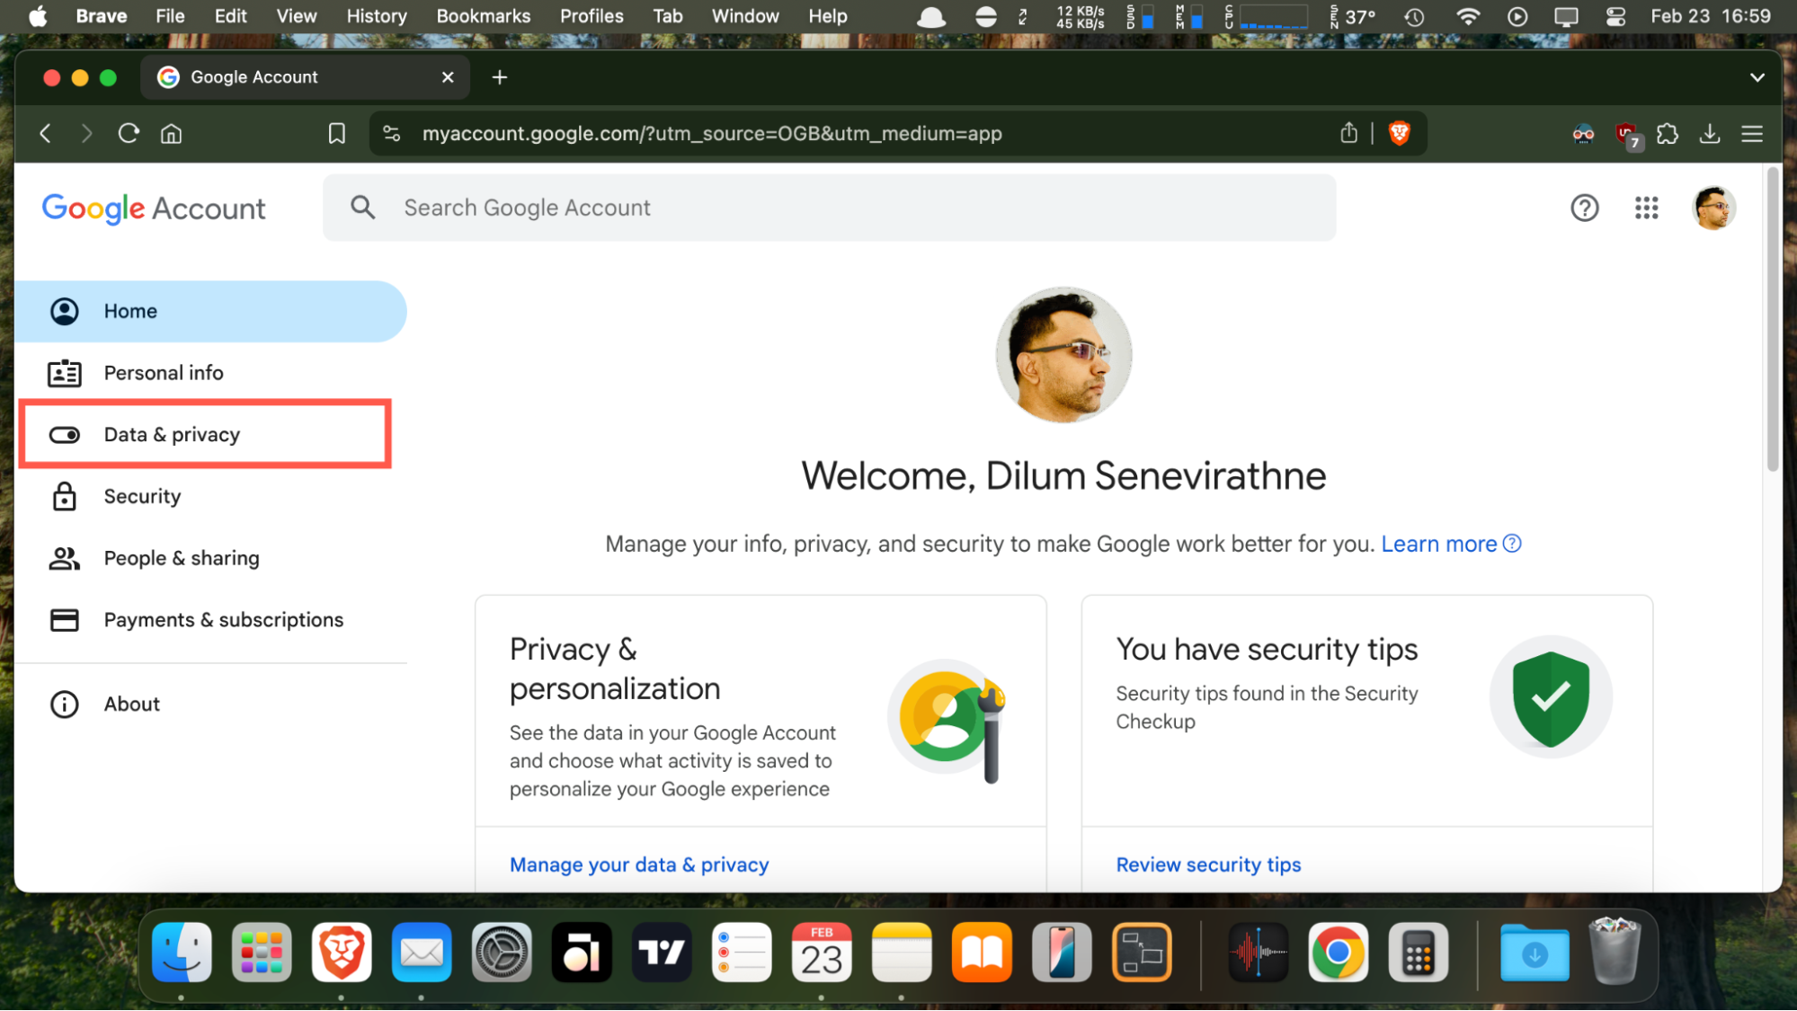The height and width of the screenshot is (1011, 1797).
Task: Open Personal info section
Action: point(210,373)
